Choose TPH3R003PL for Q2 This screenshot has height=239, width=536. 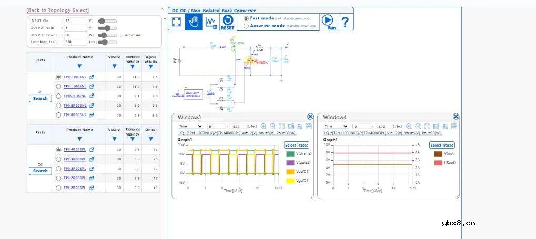(58, 159)
